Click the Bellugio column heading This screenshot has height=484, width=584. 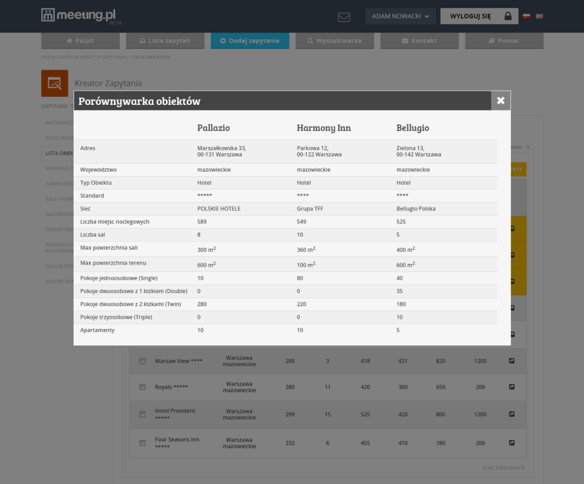pyautogui.click(x=413, y=128)
